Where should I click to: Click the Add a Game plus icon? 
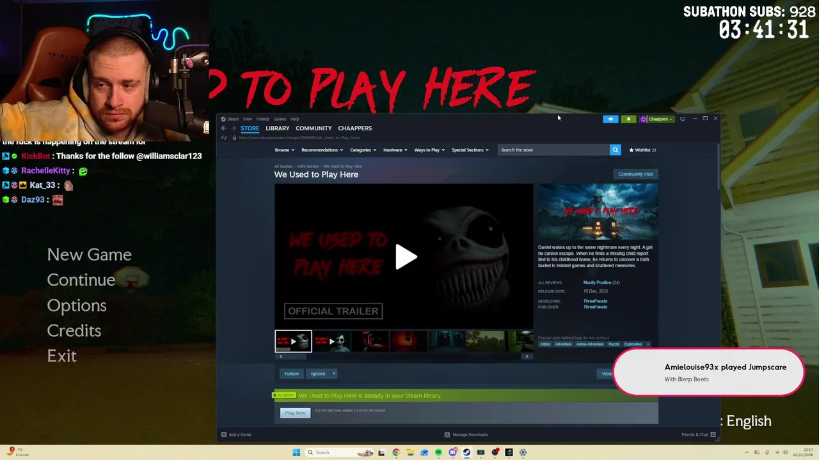tap(224, 434)
